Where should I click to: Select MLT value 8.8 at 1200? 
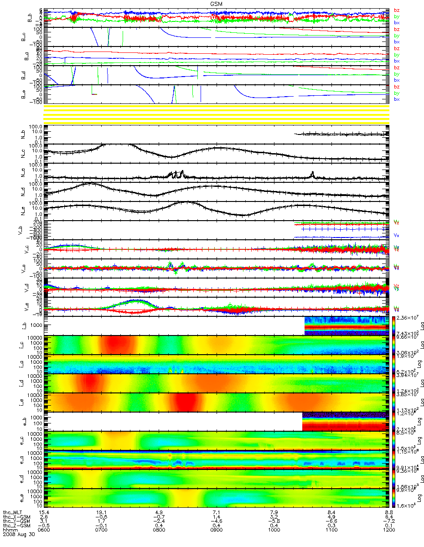(x=388, y=512)
